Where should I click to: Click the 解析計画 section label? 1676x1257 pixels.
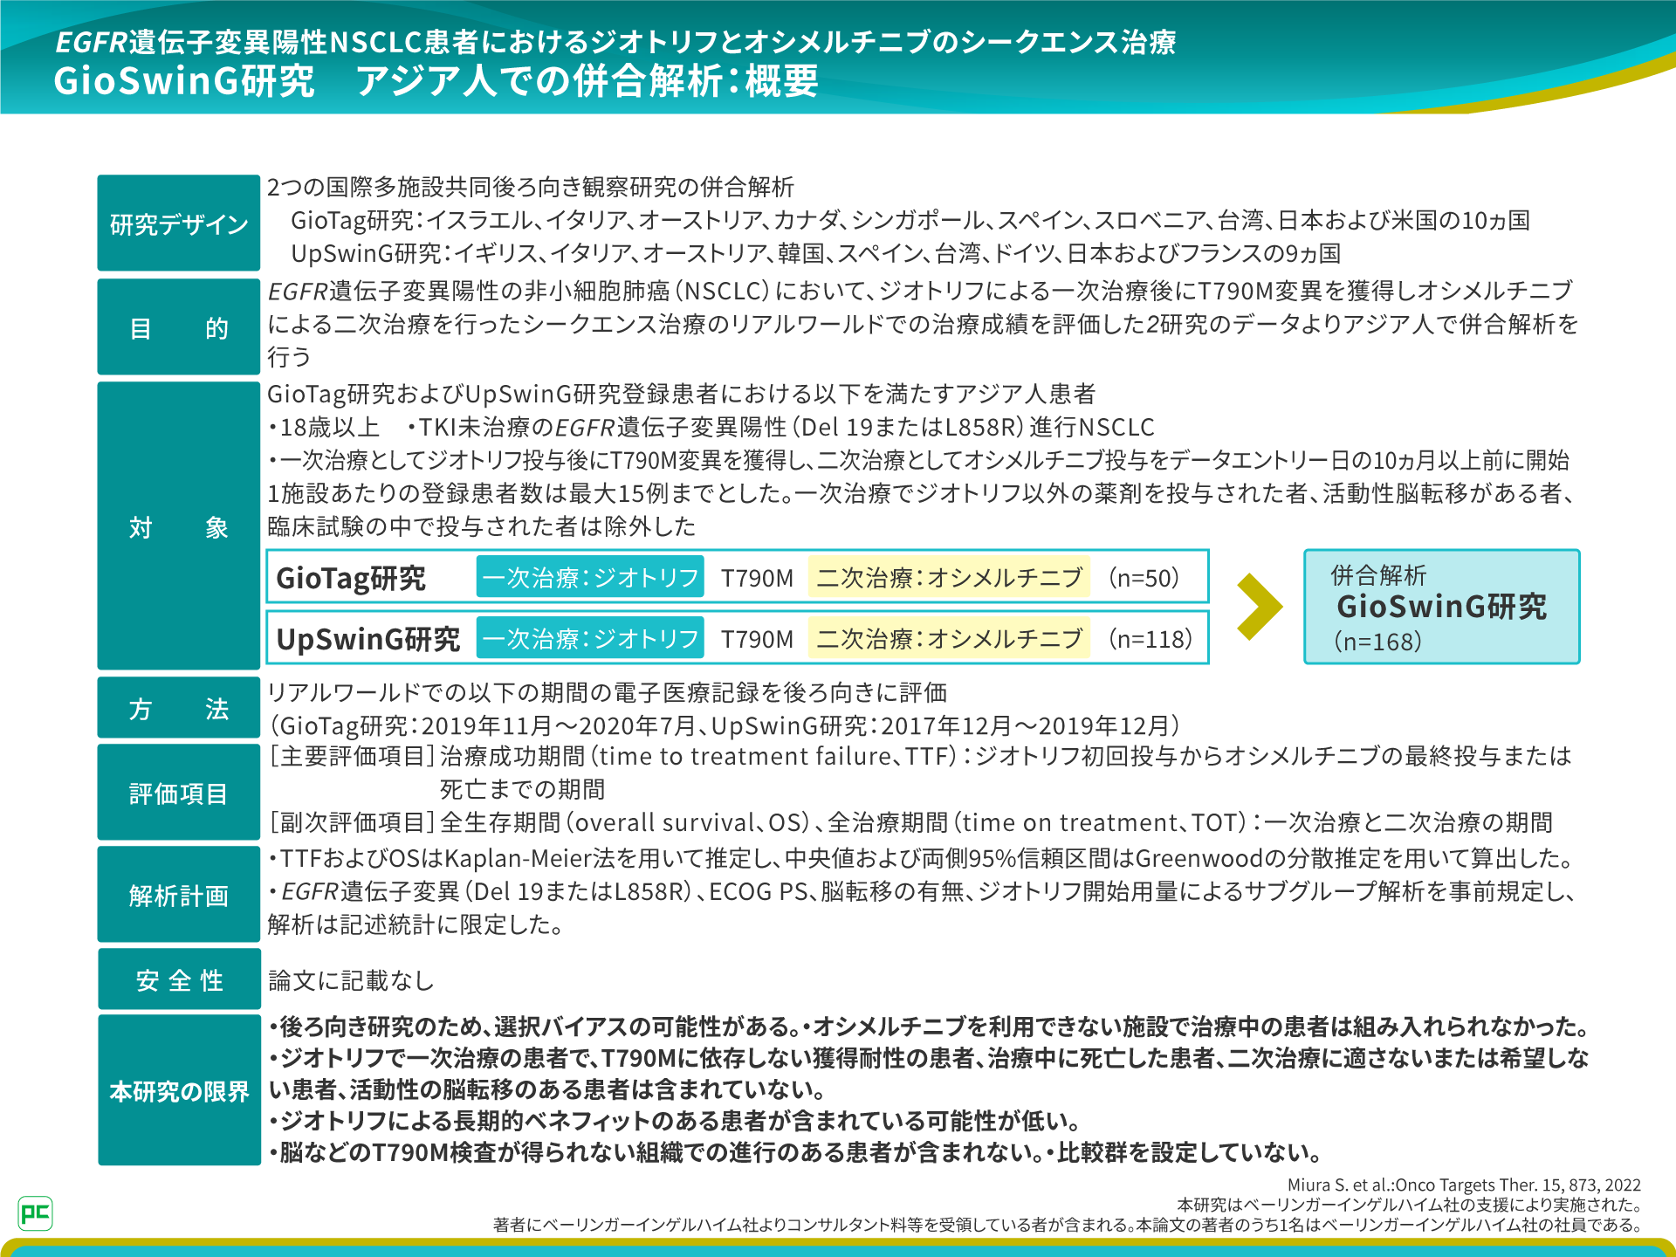(x=179, y=895)
